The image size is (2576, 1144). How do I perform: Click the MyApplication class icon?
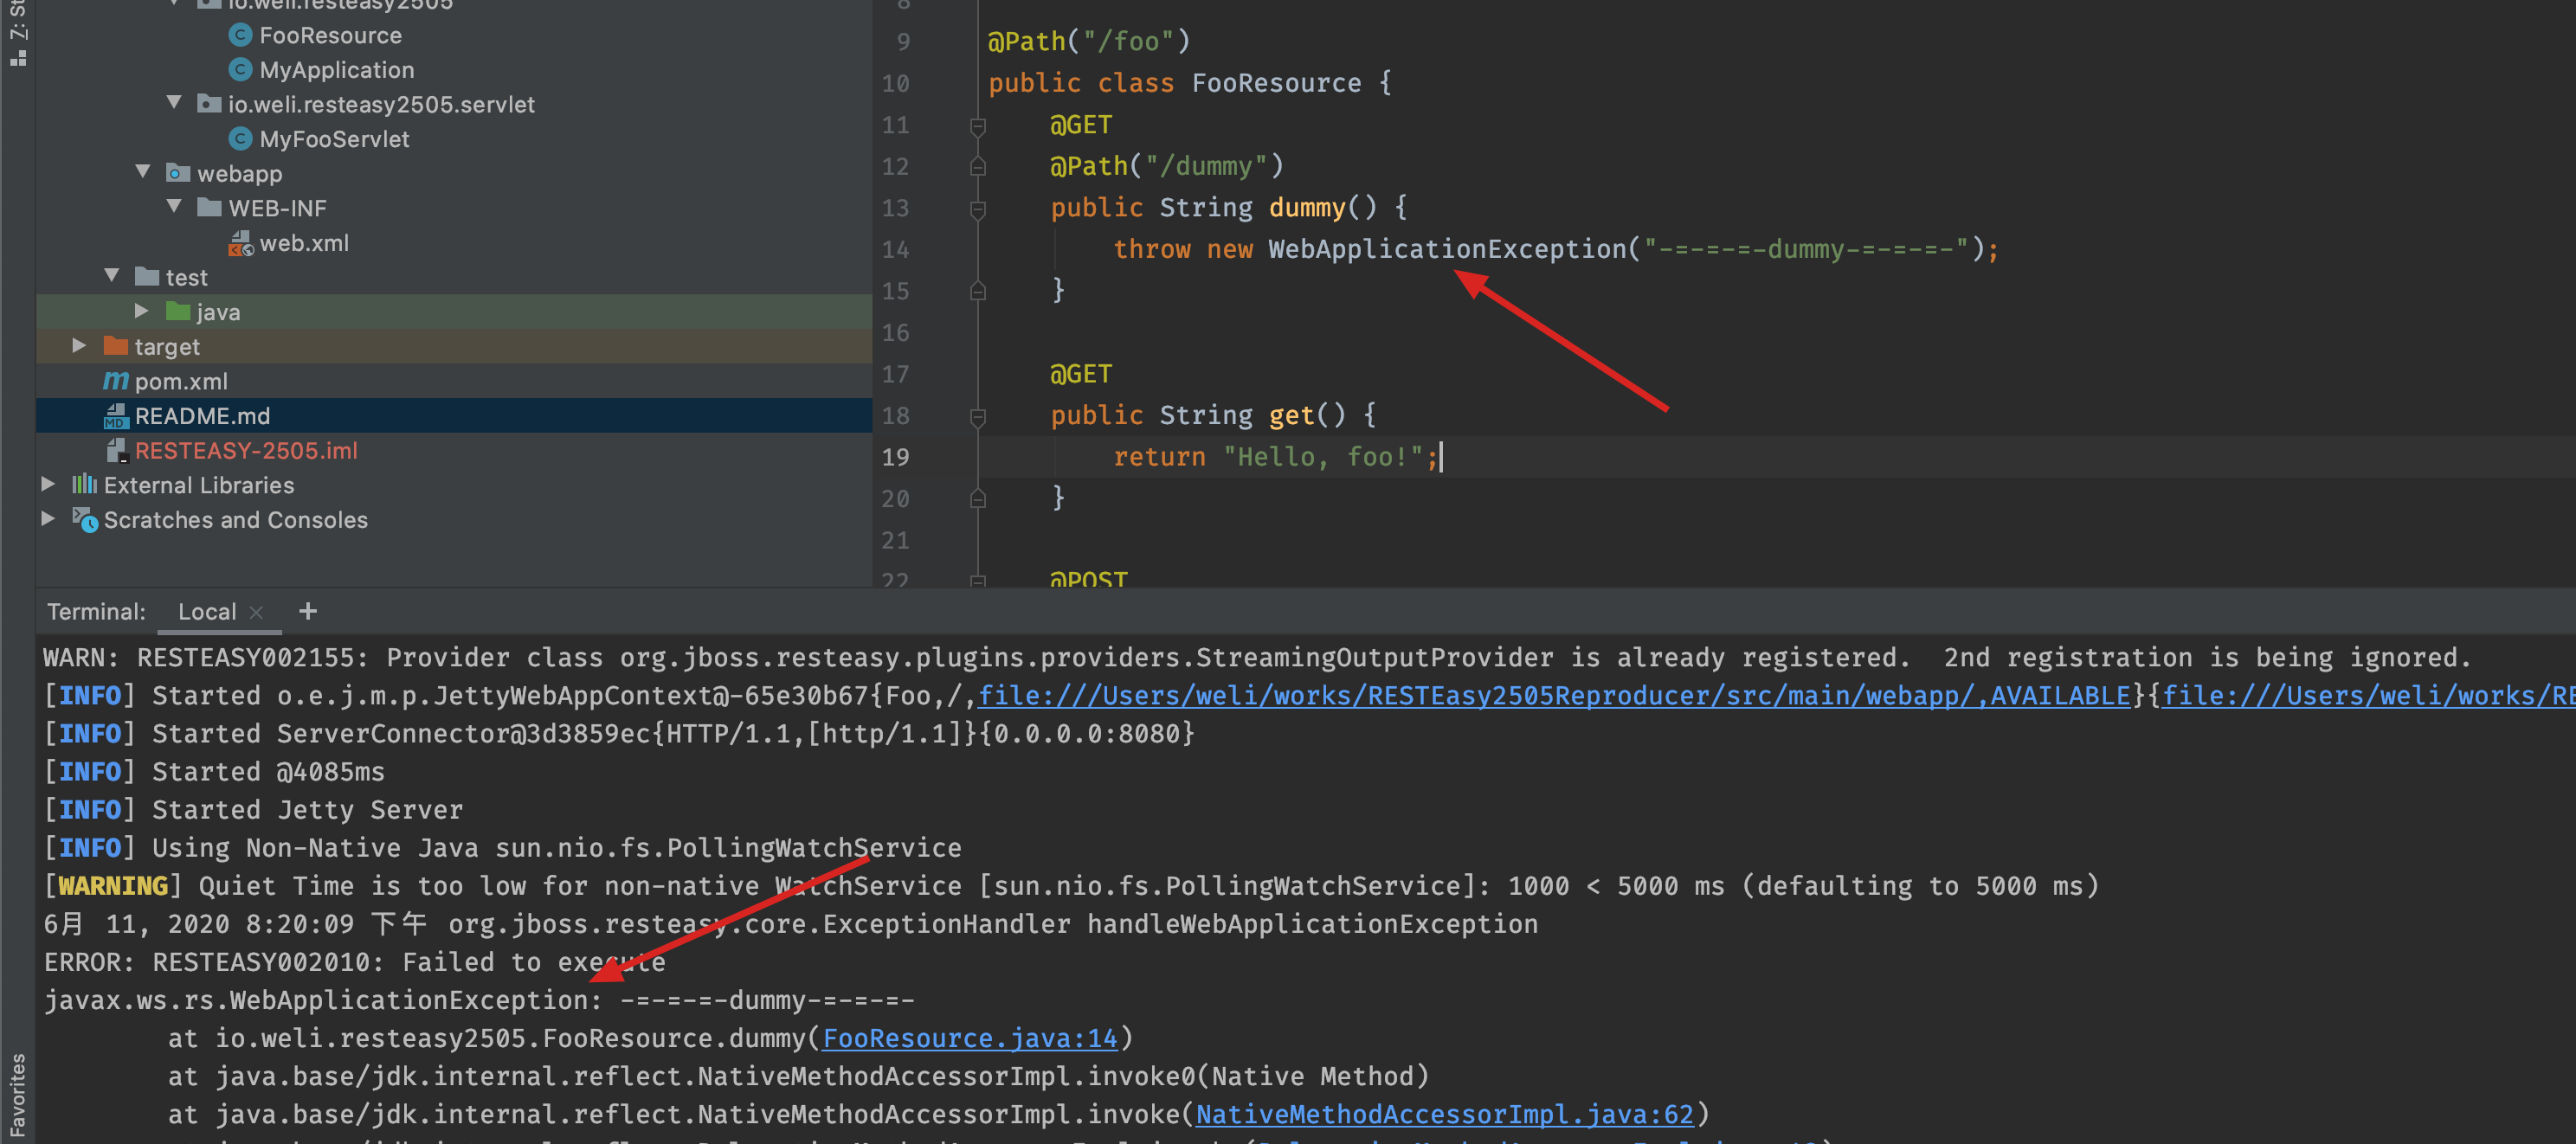240,70
